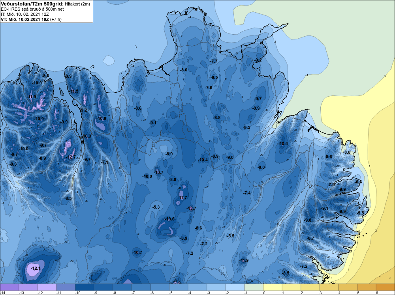Image resolution: width=395 pixels, height=295 pixels.
Task: Select the purple legend swatch between -14 and -13
Action: pyautogui.click(x=9, y=287)
